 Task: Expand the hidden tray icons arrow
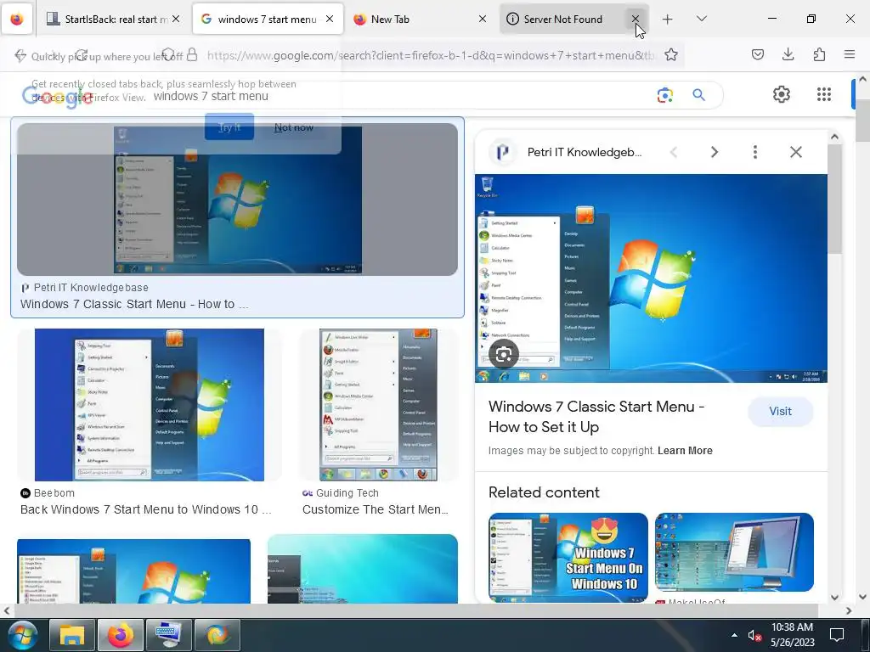(x=734, y=635)
